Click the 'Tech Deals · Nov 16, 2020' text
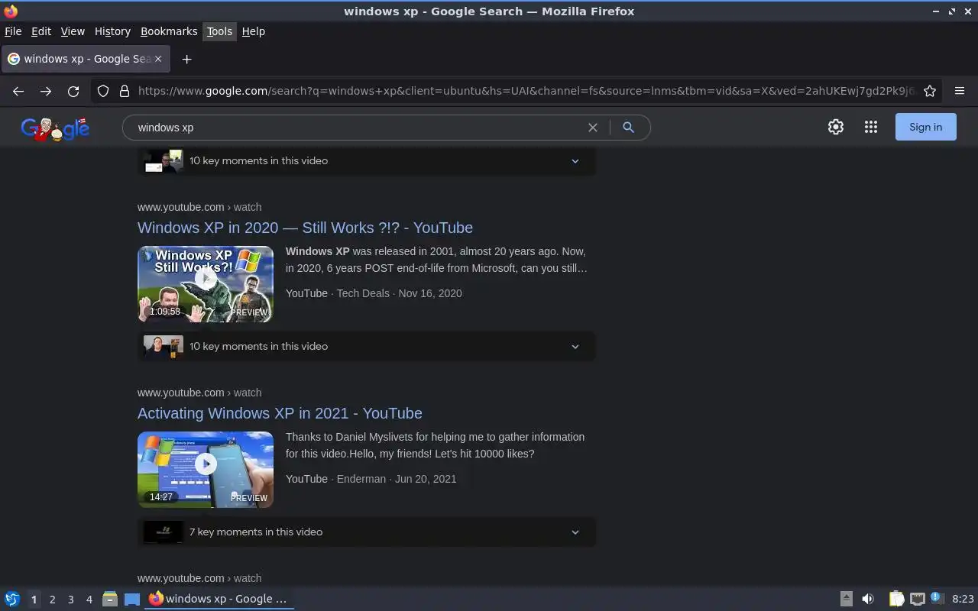This screenshot has width=978, height=611. (400, 293)
